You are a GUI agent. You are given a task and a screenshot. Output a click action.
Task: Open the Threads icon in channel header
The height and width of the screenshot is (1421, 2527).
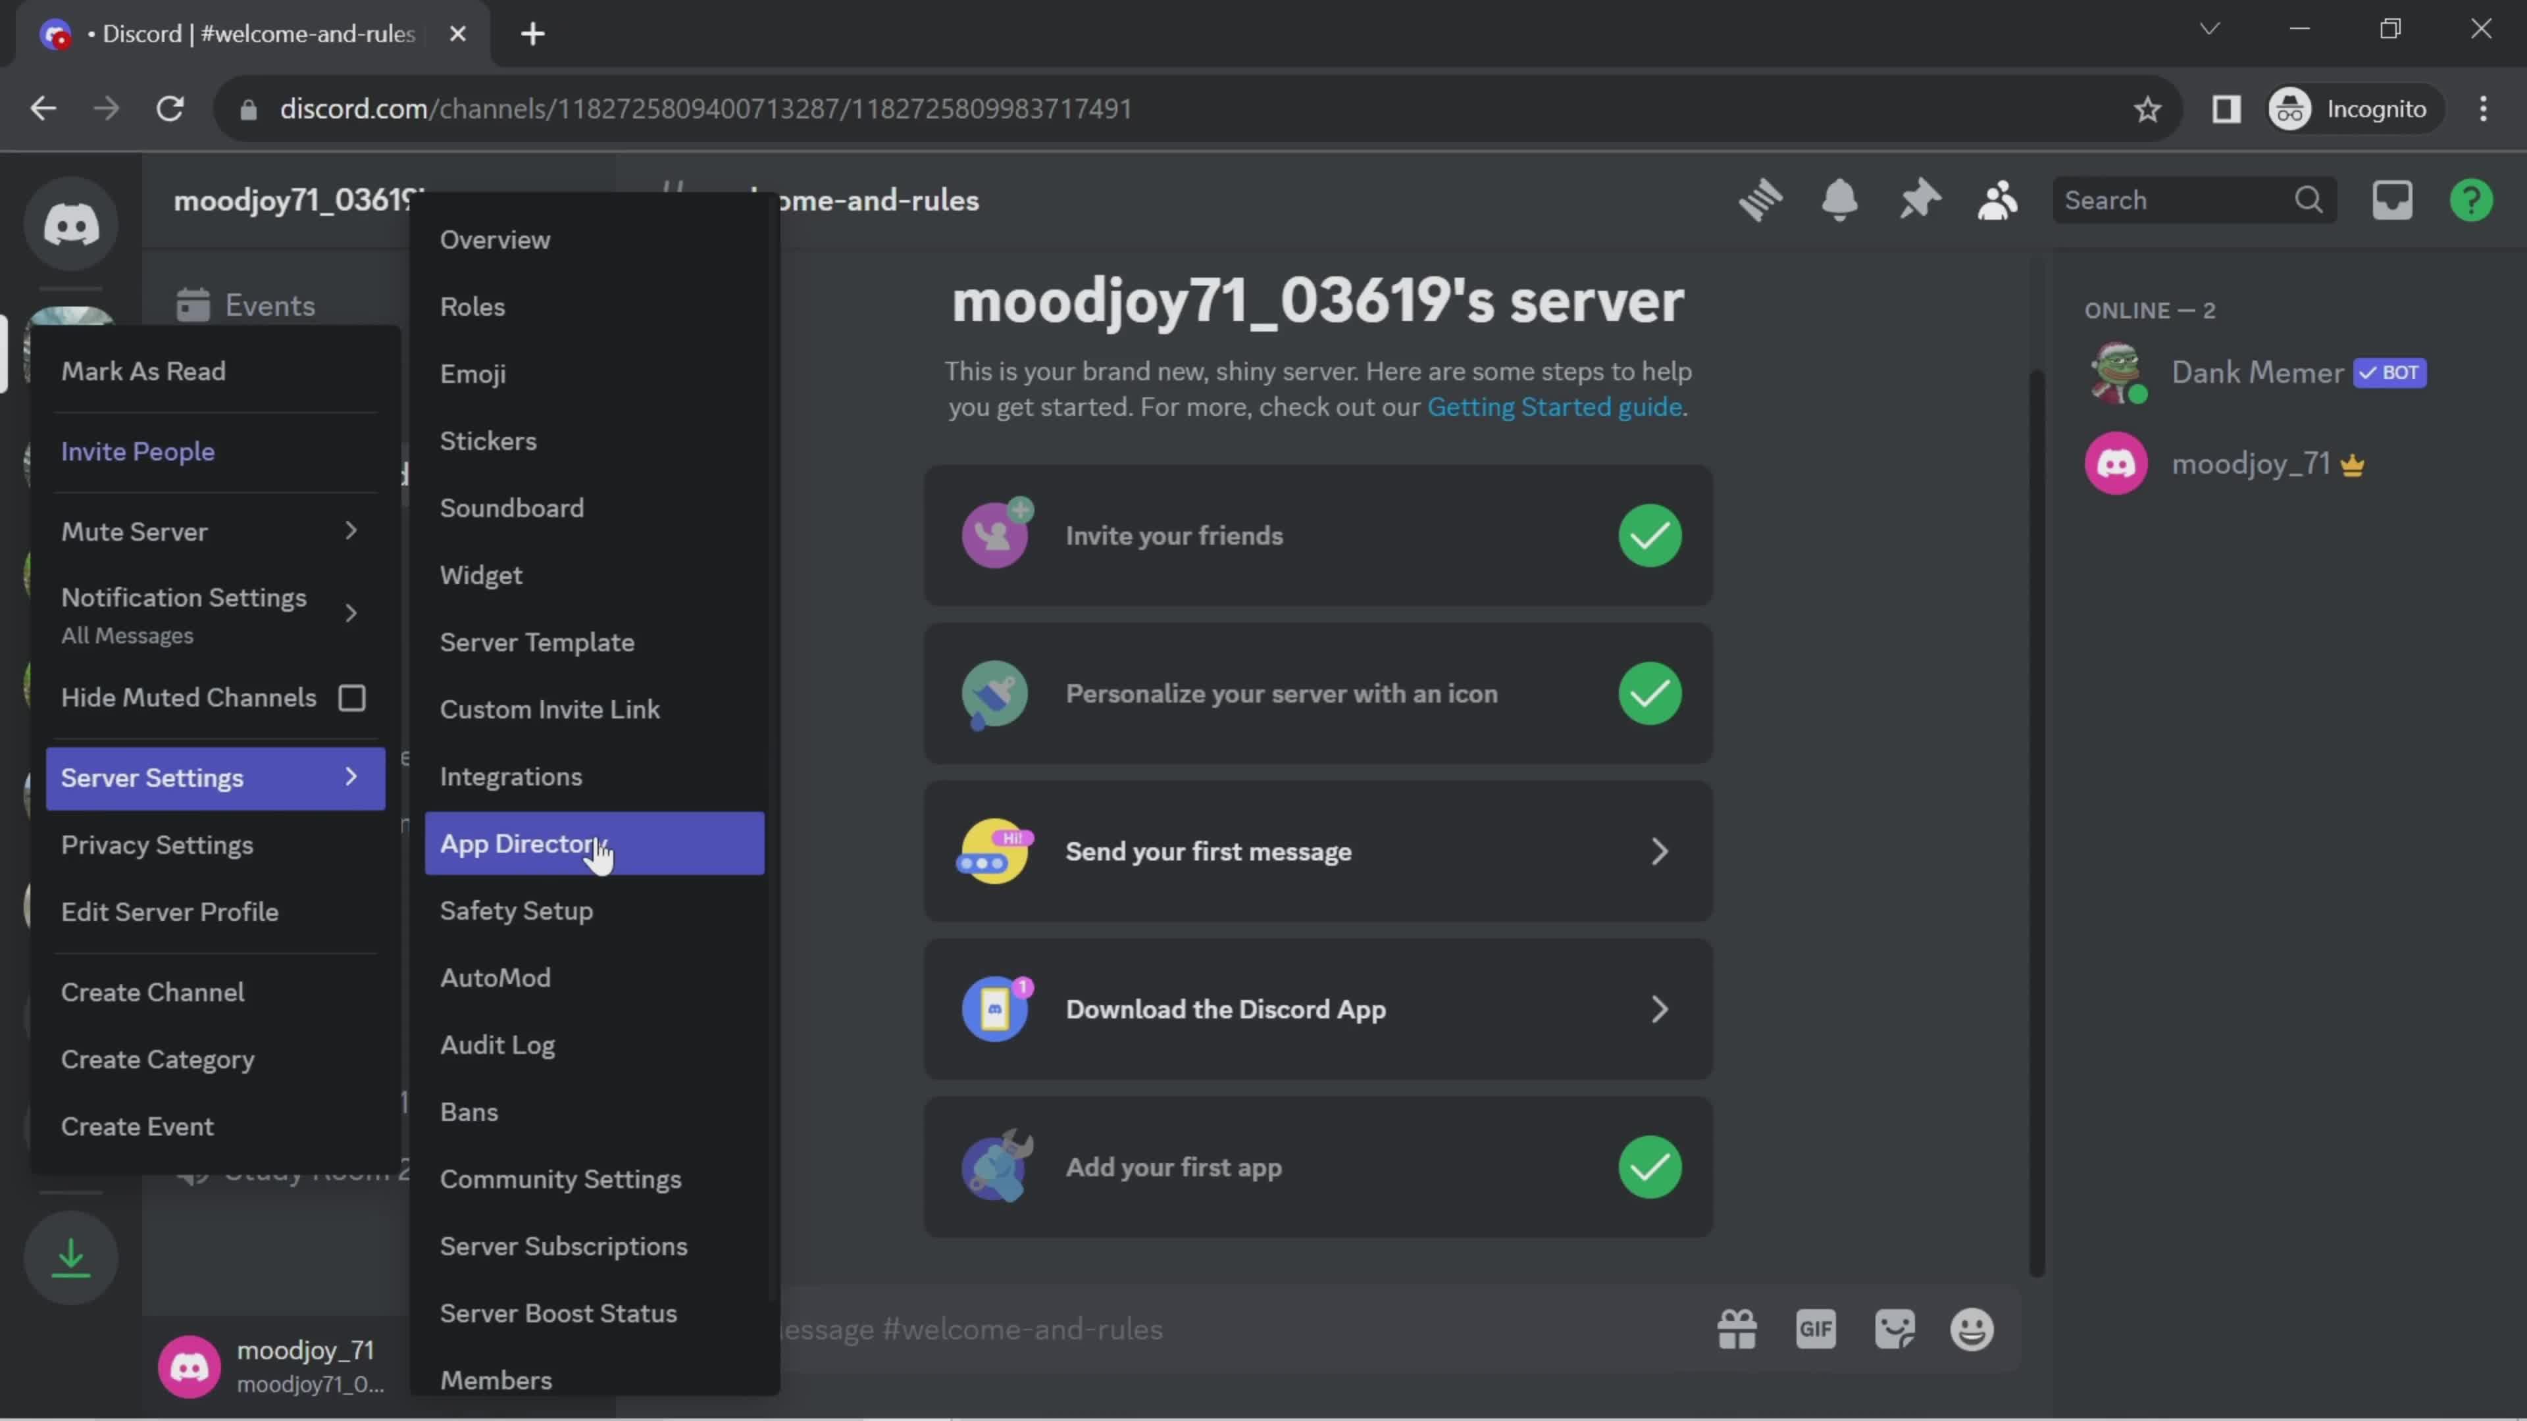1761,200
